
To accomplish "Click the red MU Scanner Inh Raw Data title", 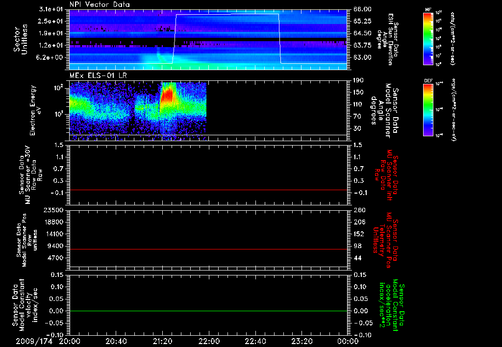I will 386,175.
